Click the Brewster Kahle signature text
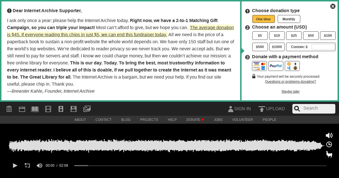339x178 pixels. [x=51, y=91]
